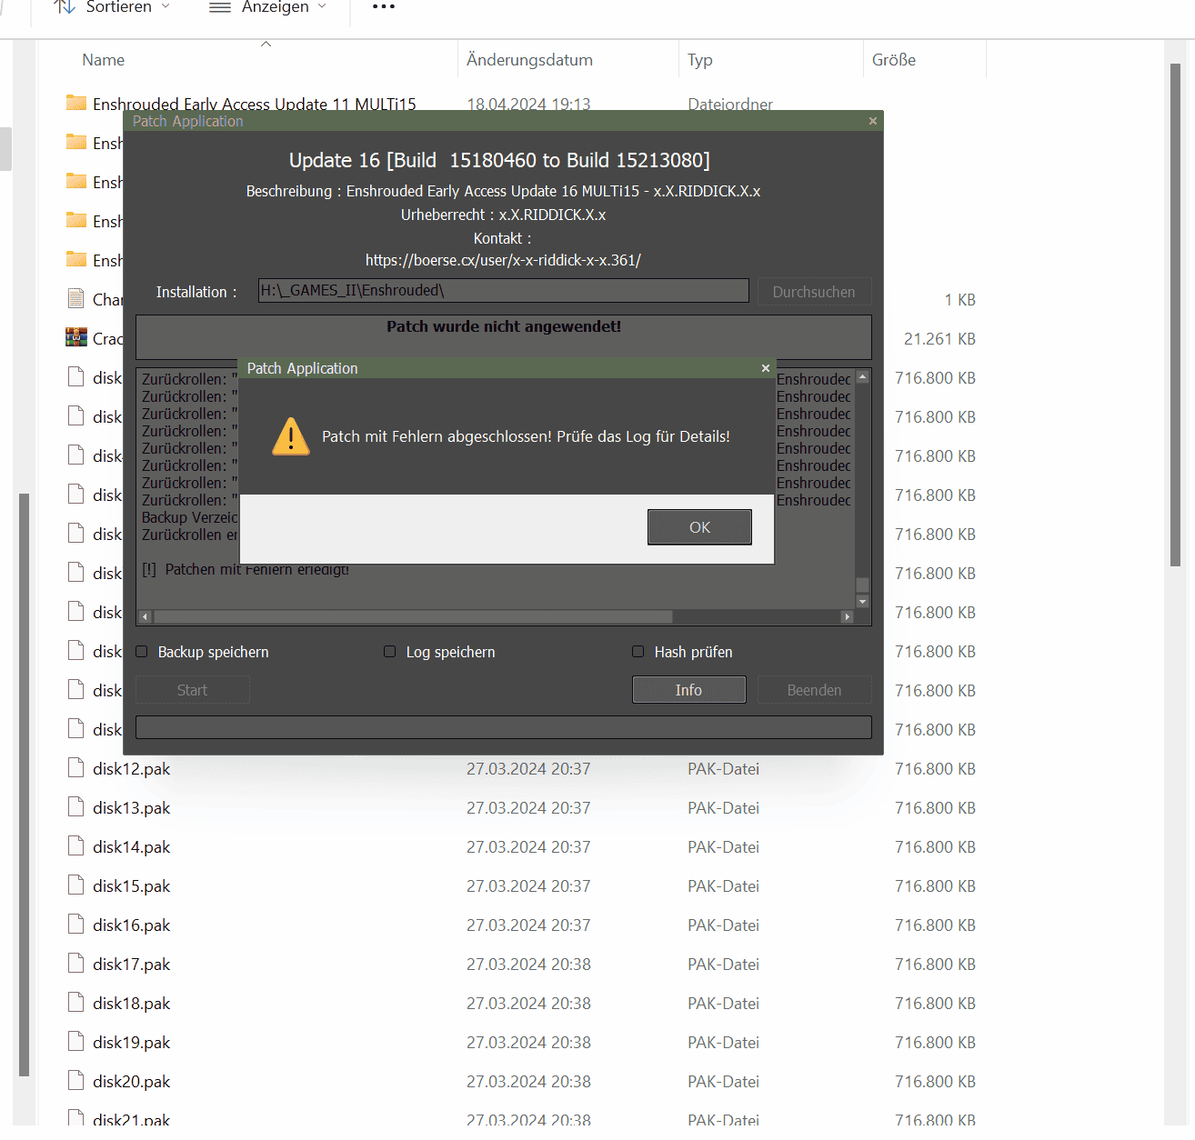Open the boerse.cx contact link
Screen dimensions: 1195x1140
pos(503,260)
